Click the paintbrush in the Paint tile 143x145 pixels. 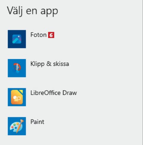pyautogui.click(x=20, y=126)
